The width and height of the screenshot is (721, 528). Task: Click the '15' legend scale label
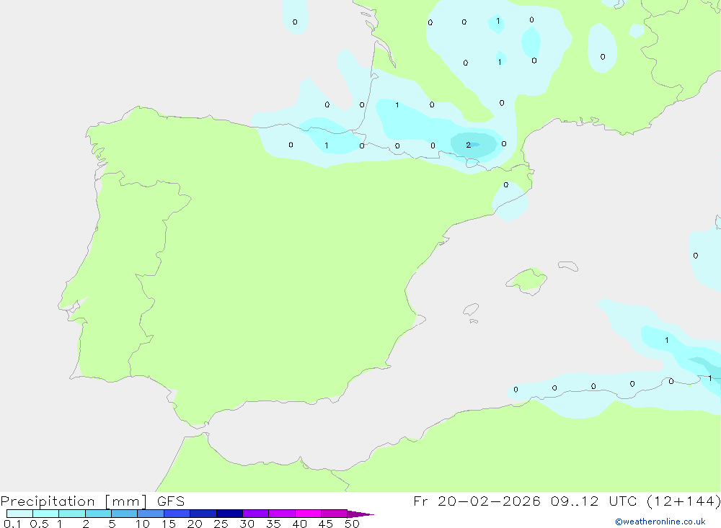coord(168,524)
